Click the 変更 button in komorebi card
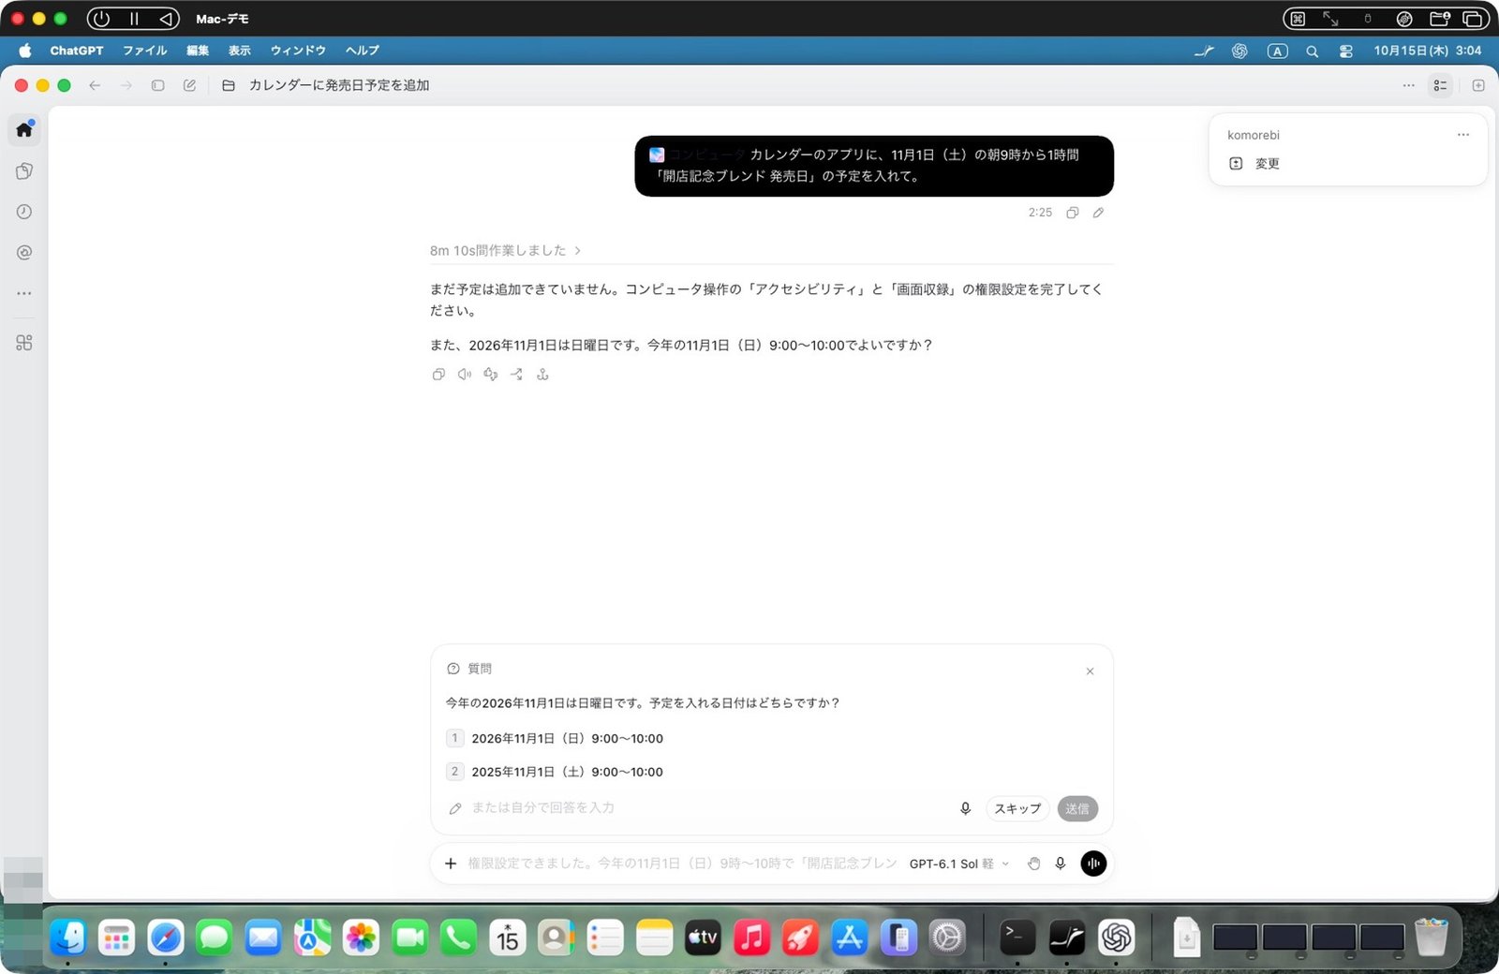 click(x=1254, y=164)
